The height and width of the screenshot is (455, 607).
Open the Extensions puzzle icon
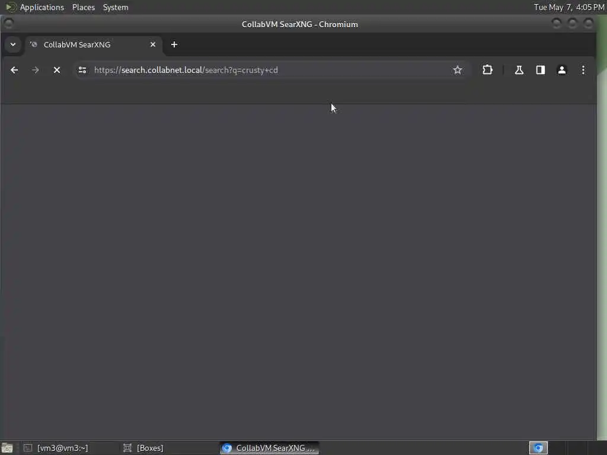[x=487, y=70]
